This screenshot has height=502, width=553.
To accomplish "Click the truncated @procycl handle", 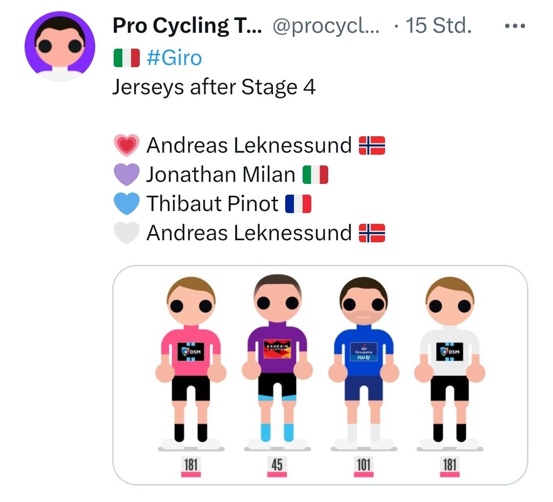I will coord(326,26).
